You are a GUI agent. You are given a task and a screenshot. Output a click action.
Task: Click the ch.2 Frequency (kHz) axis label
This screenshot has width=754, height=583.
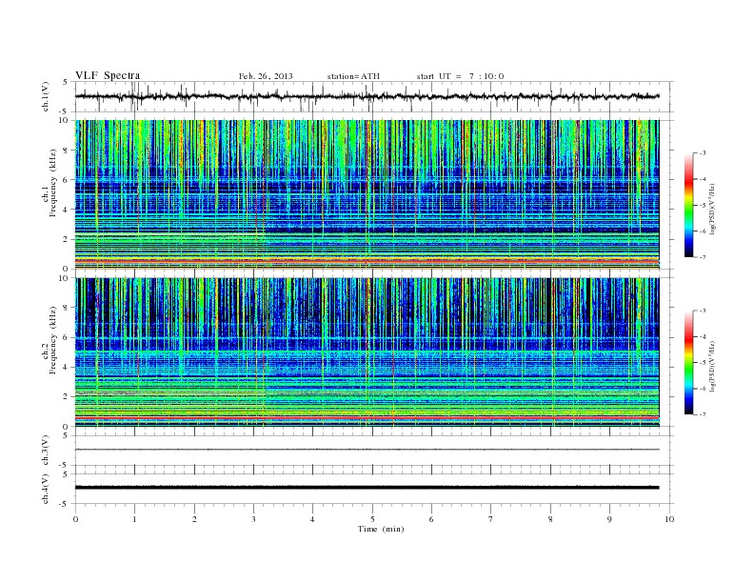(49, 340)
